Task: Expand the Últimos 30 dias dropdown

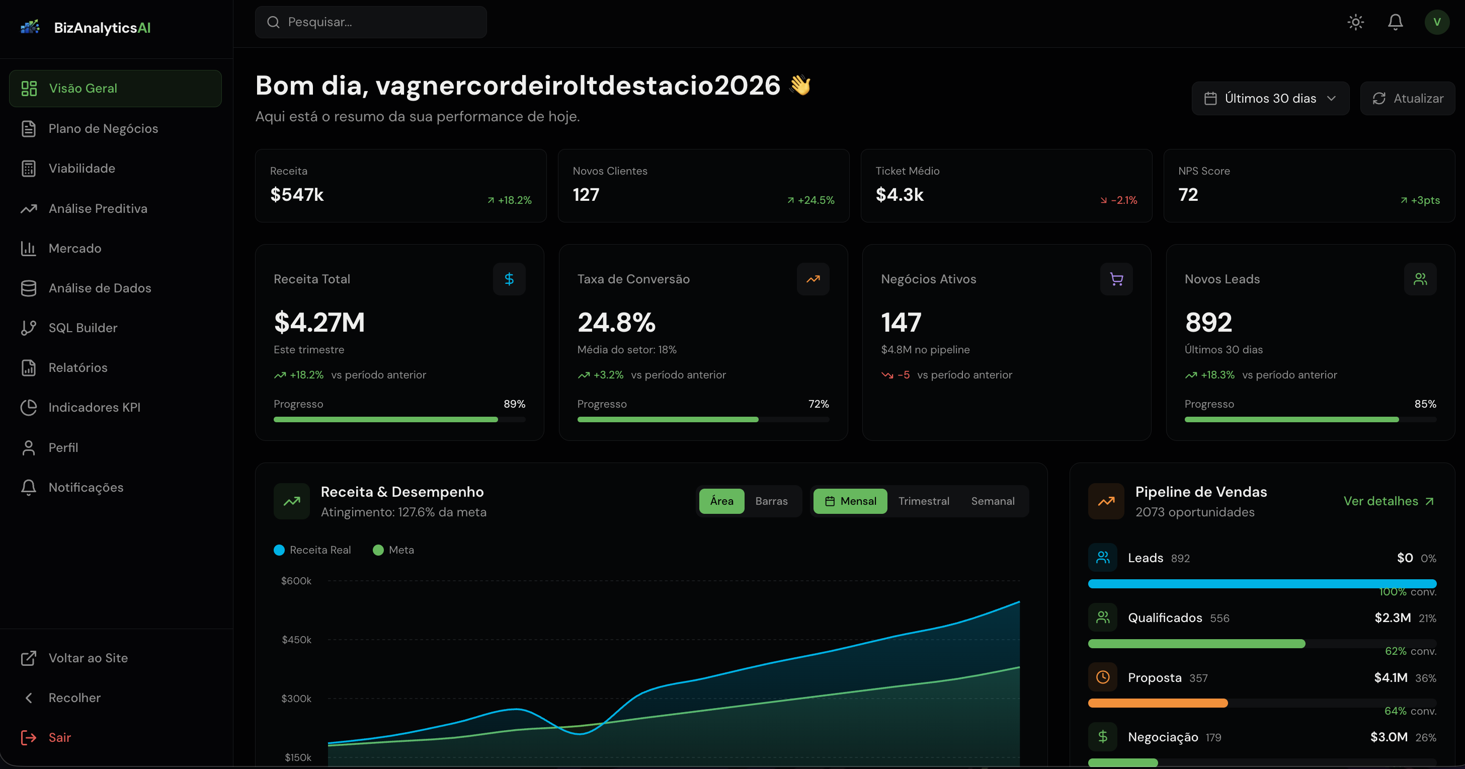Action: (x=1270, y=99)
